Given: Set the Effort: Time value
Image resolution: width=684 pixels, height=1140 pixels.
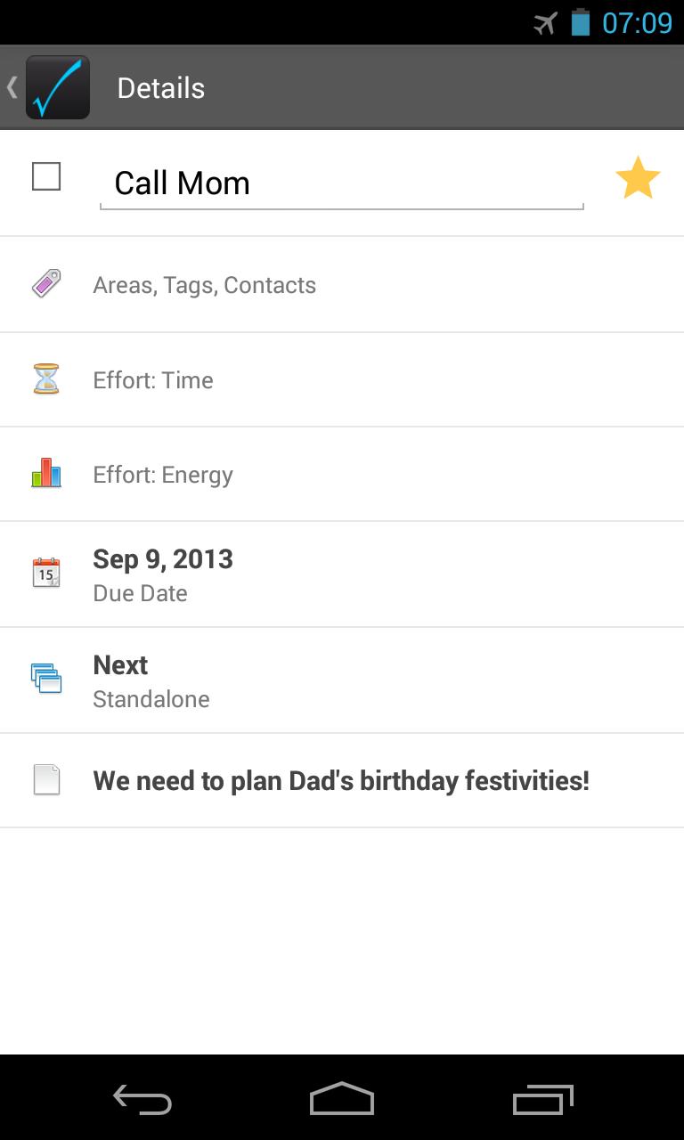Looking at the screenshot, I should coord(153,380).
